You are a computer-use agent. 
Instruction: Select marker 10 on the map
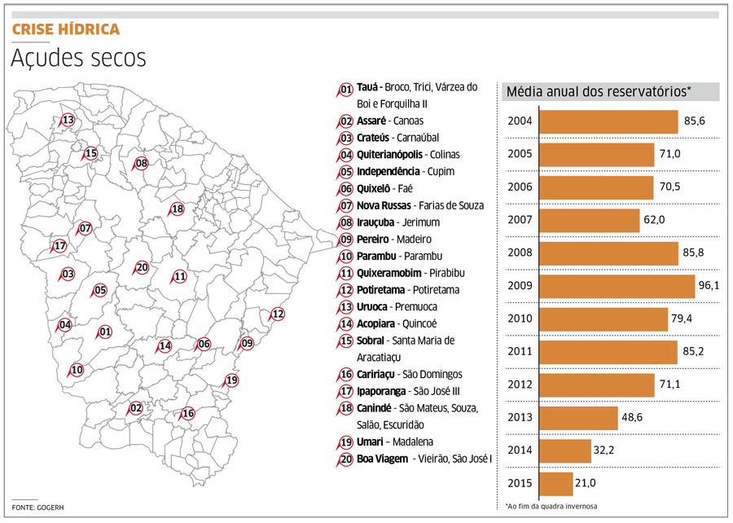pyautogui.click(x=77, y=369)
